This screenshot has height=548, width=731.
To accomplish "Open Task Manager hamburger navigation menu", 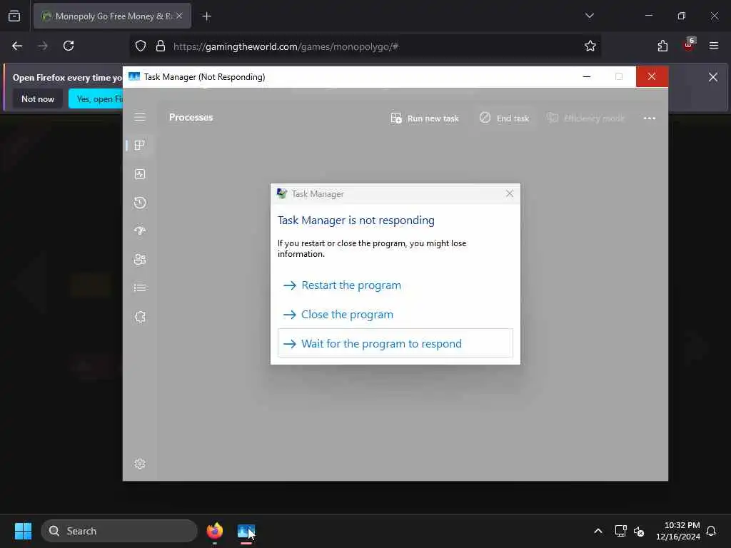I will (140, 117).
